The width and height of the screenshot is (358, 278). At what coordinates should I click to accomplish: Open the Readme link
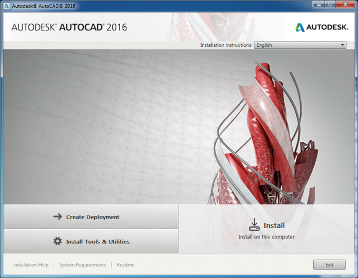pyautogui.click(x=125, y=265)
